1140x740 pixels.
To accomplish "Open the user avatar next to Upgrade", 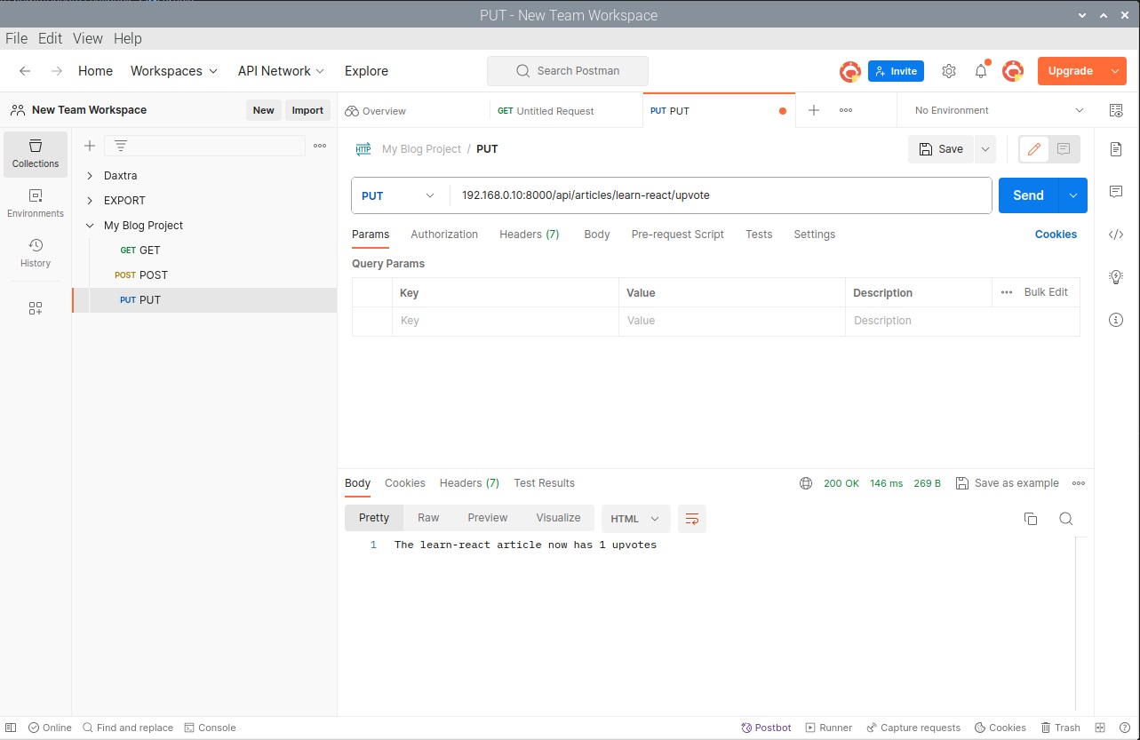I will (x=1013, y=71).
